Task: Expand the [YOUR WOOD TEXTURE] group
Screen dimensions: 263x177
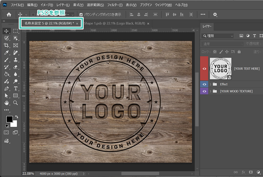Action: pyautogui.click(x=210, y=91)
